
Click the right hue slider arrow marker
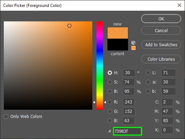point(105,102)
